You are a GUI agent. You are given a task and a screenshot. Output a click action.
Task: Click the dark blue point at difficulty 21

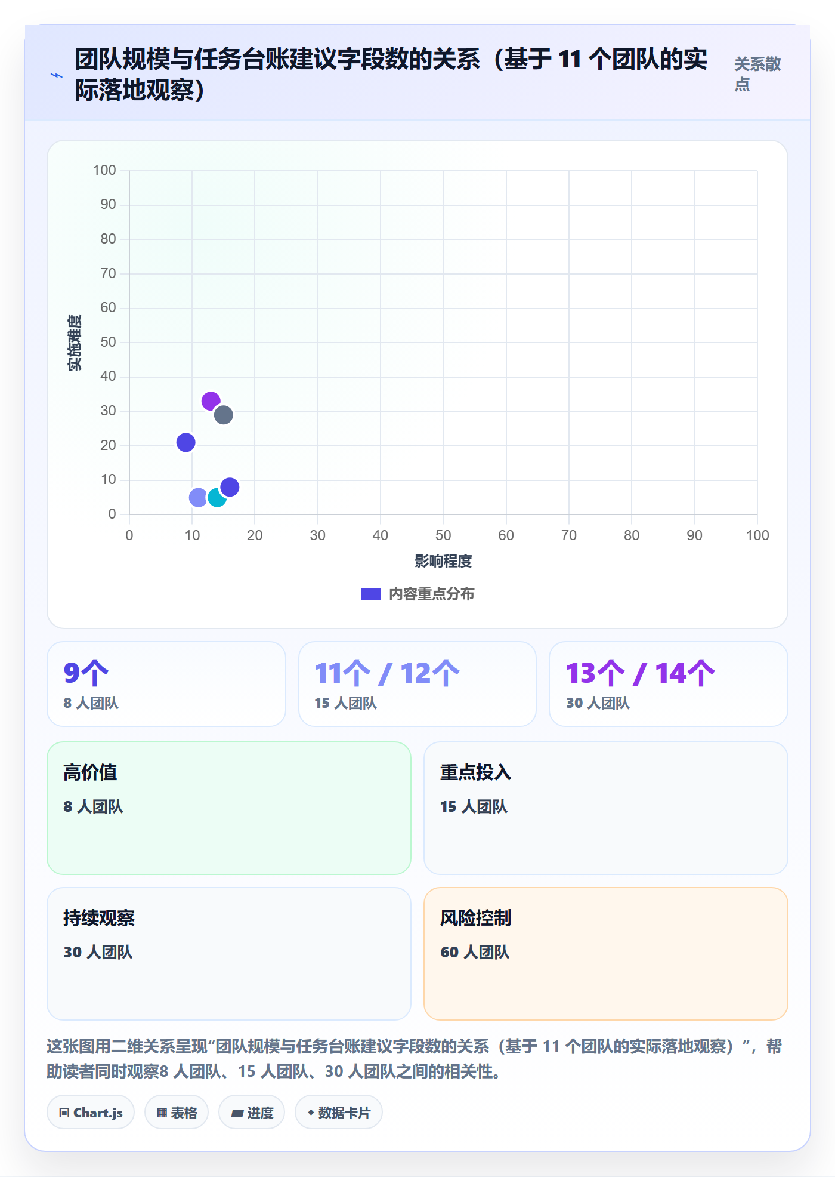(x=185, y=442)
